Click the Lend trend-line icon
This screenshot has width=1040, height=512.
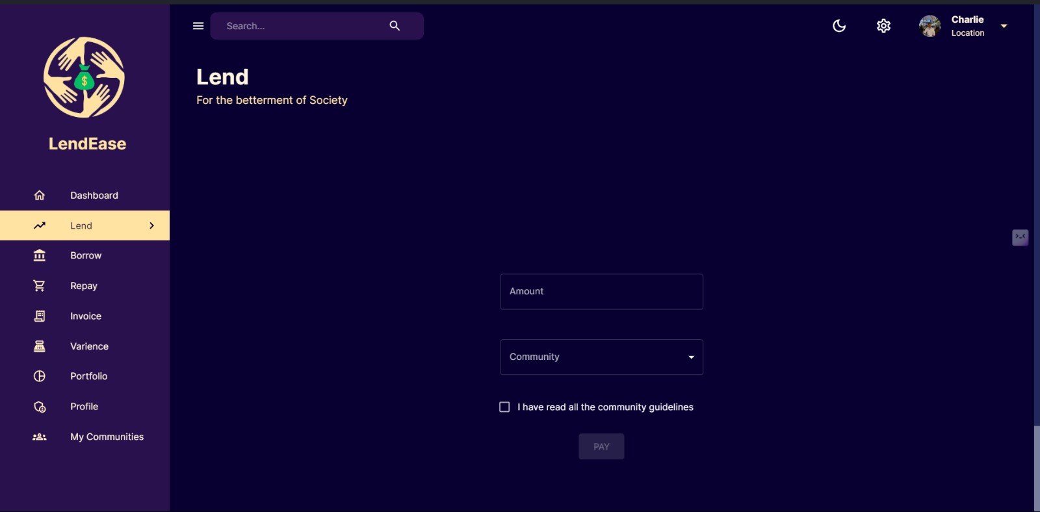click(x=40, y=225)
